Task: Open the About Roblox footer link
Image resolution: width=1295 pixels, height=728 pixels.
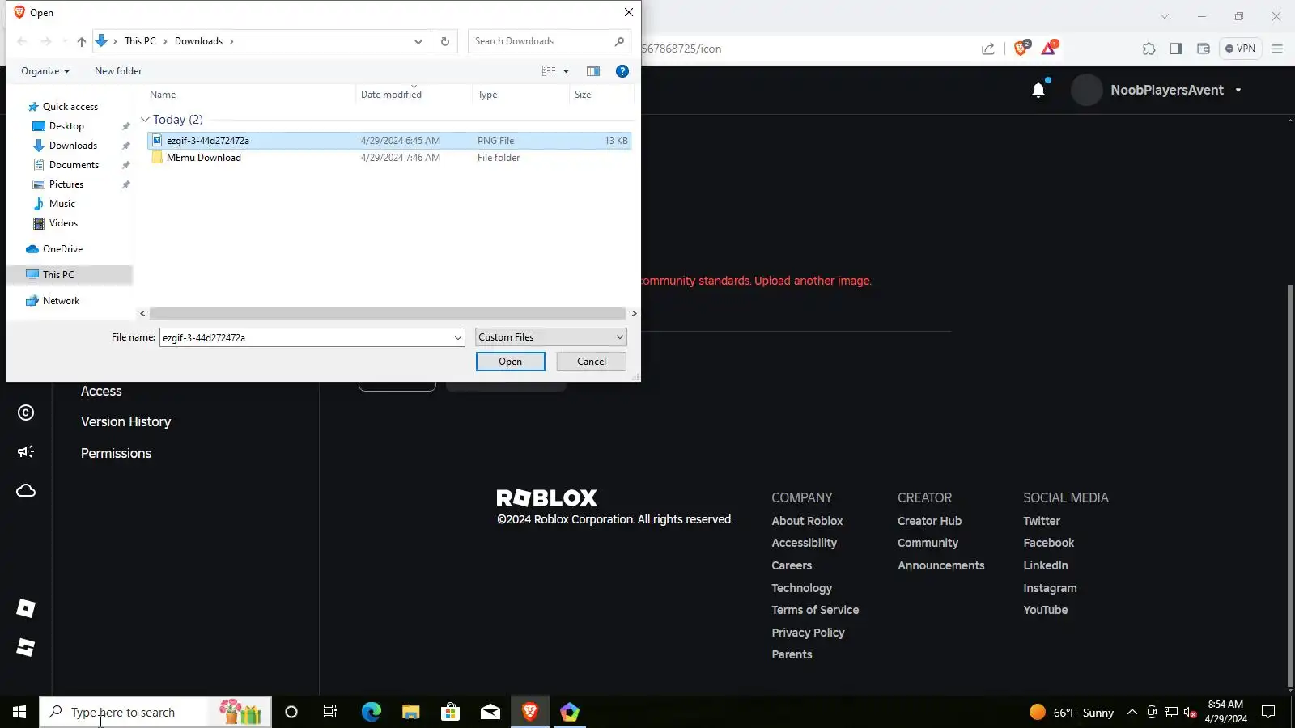Action: (807, 521)
